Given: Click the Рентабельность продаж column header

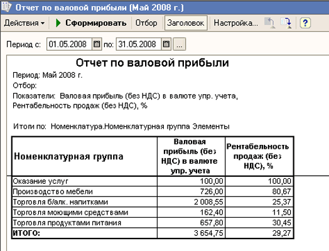Looking at the screenshot, I should point(259,156).
